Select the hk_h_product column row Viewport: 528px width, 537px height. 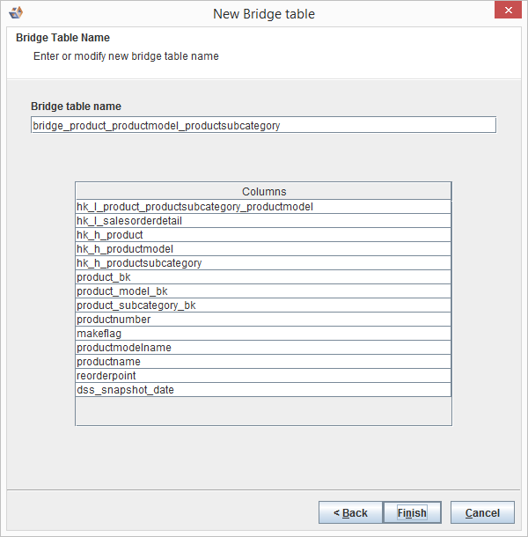pos(263,235)
